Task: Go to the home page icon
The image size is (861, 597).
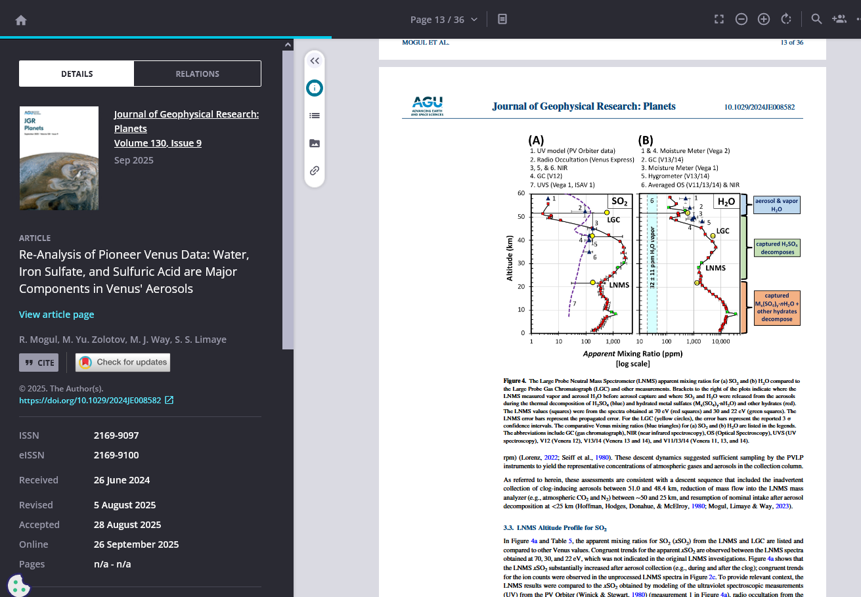Action: tap(21, 20)
